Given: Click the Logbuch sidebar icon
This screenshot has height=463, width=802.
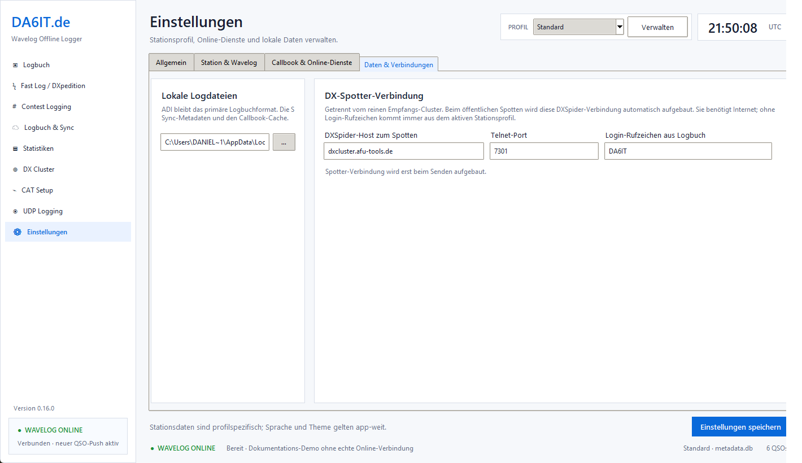Looking at the screenshot, I should [15, 65].
